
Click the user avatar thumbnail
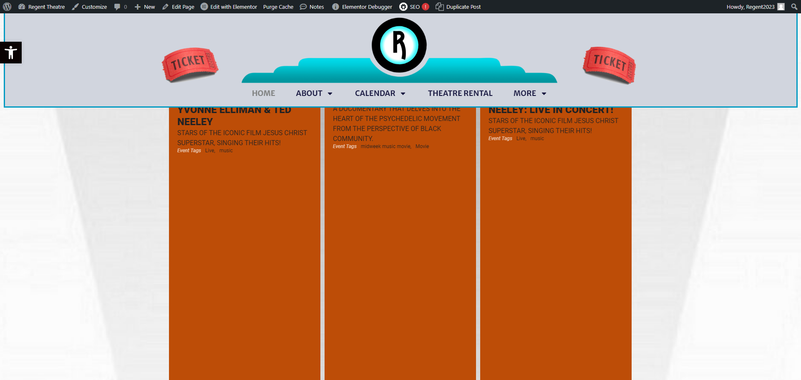(x=781, y=7)
